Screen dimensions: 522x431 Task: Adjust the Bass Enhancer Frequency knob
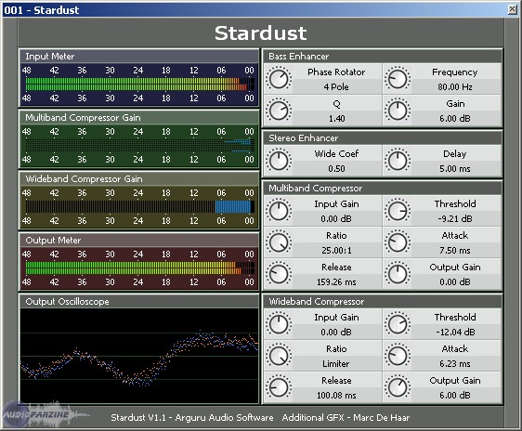398,79
